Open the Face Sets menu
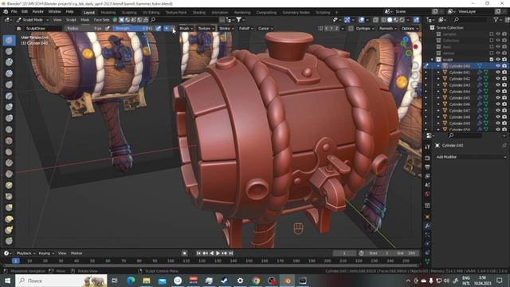This screenshot has height=287, width=510. click(101, 20)
